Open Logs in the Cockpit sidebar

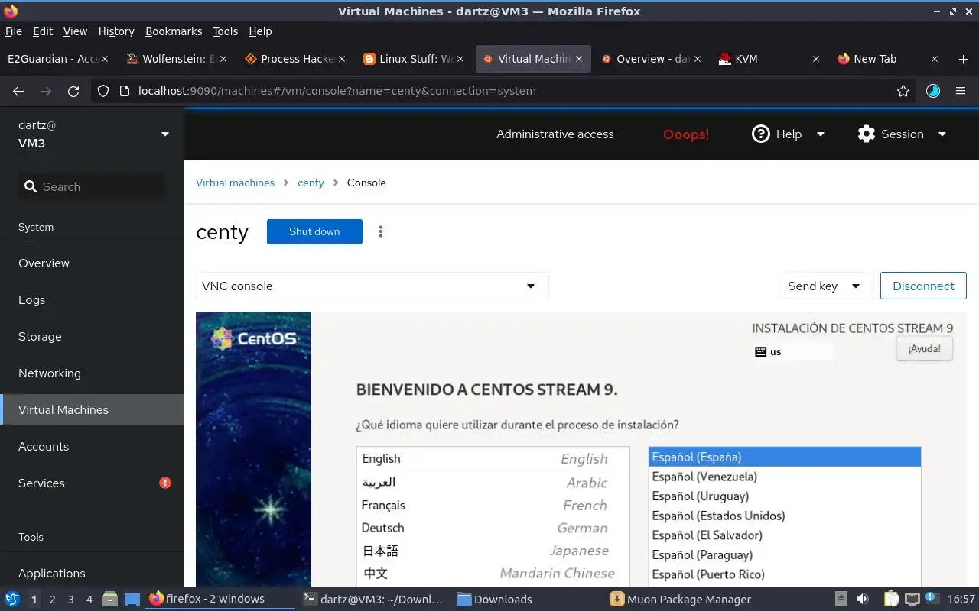[92, 299]
